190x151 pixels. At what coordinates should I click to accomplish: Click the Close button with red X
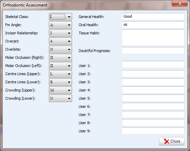[172, 141]
